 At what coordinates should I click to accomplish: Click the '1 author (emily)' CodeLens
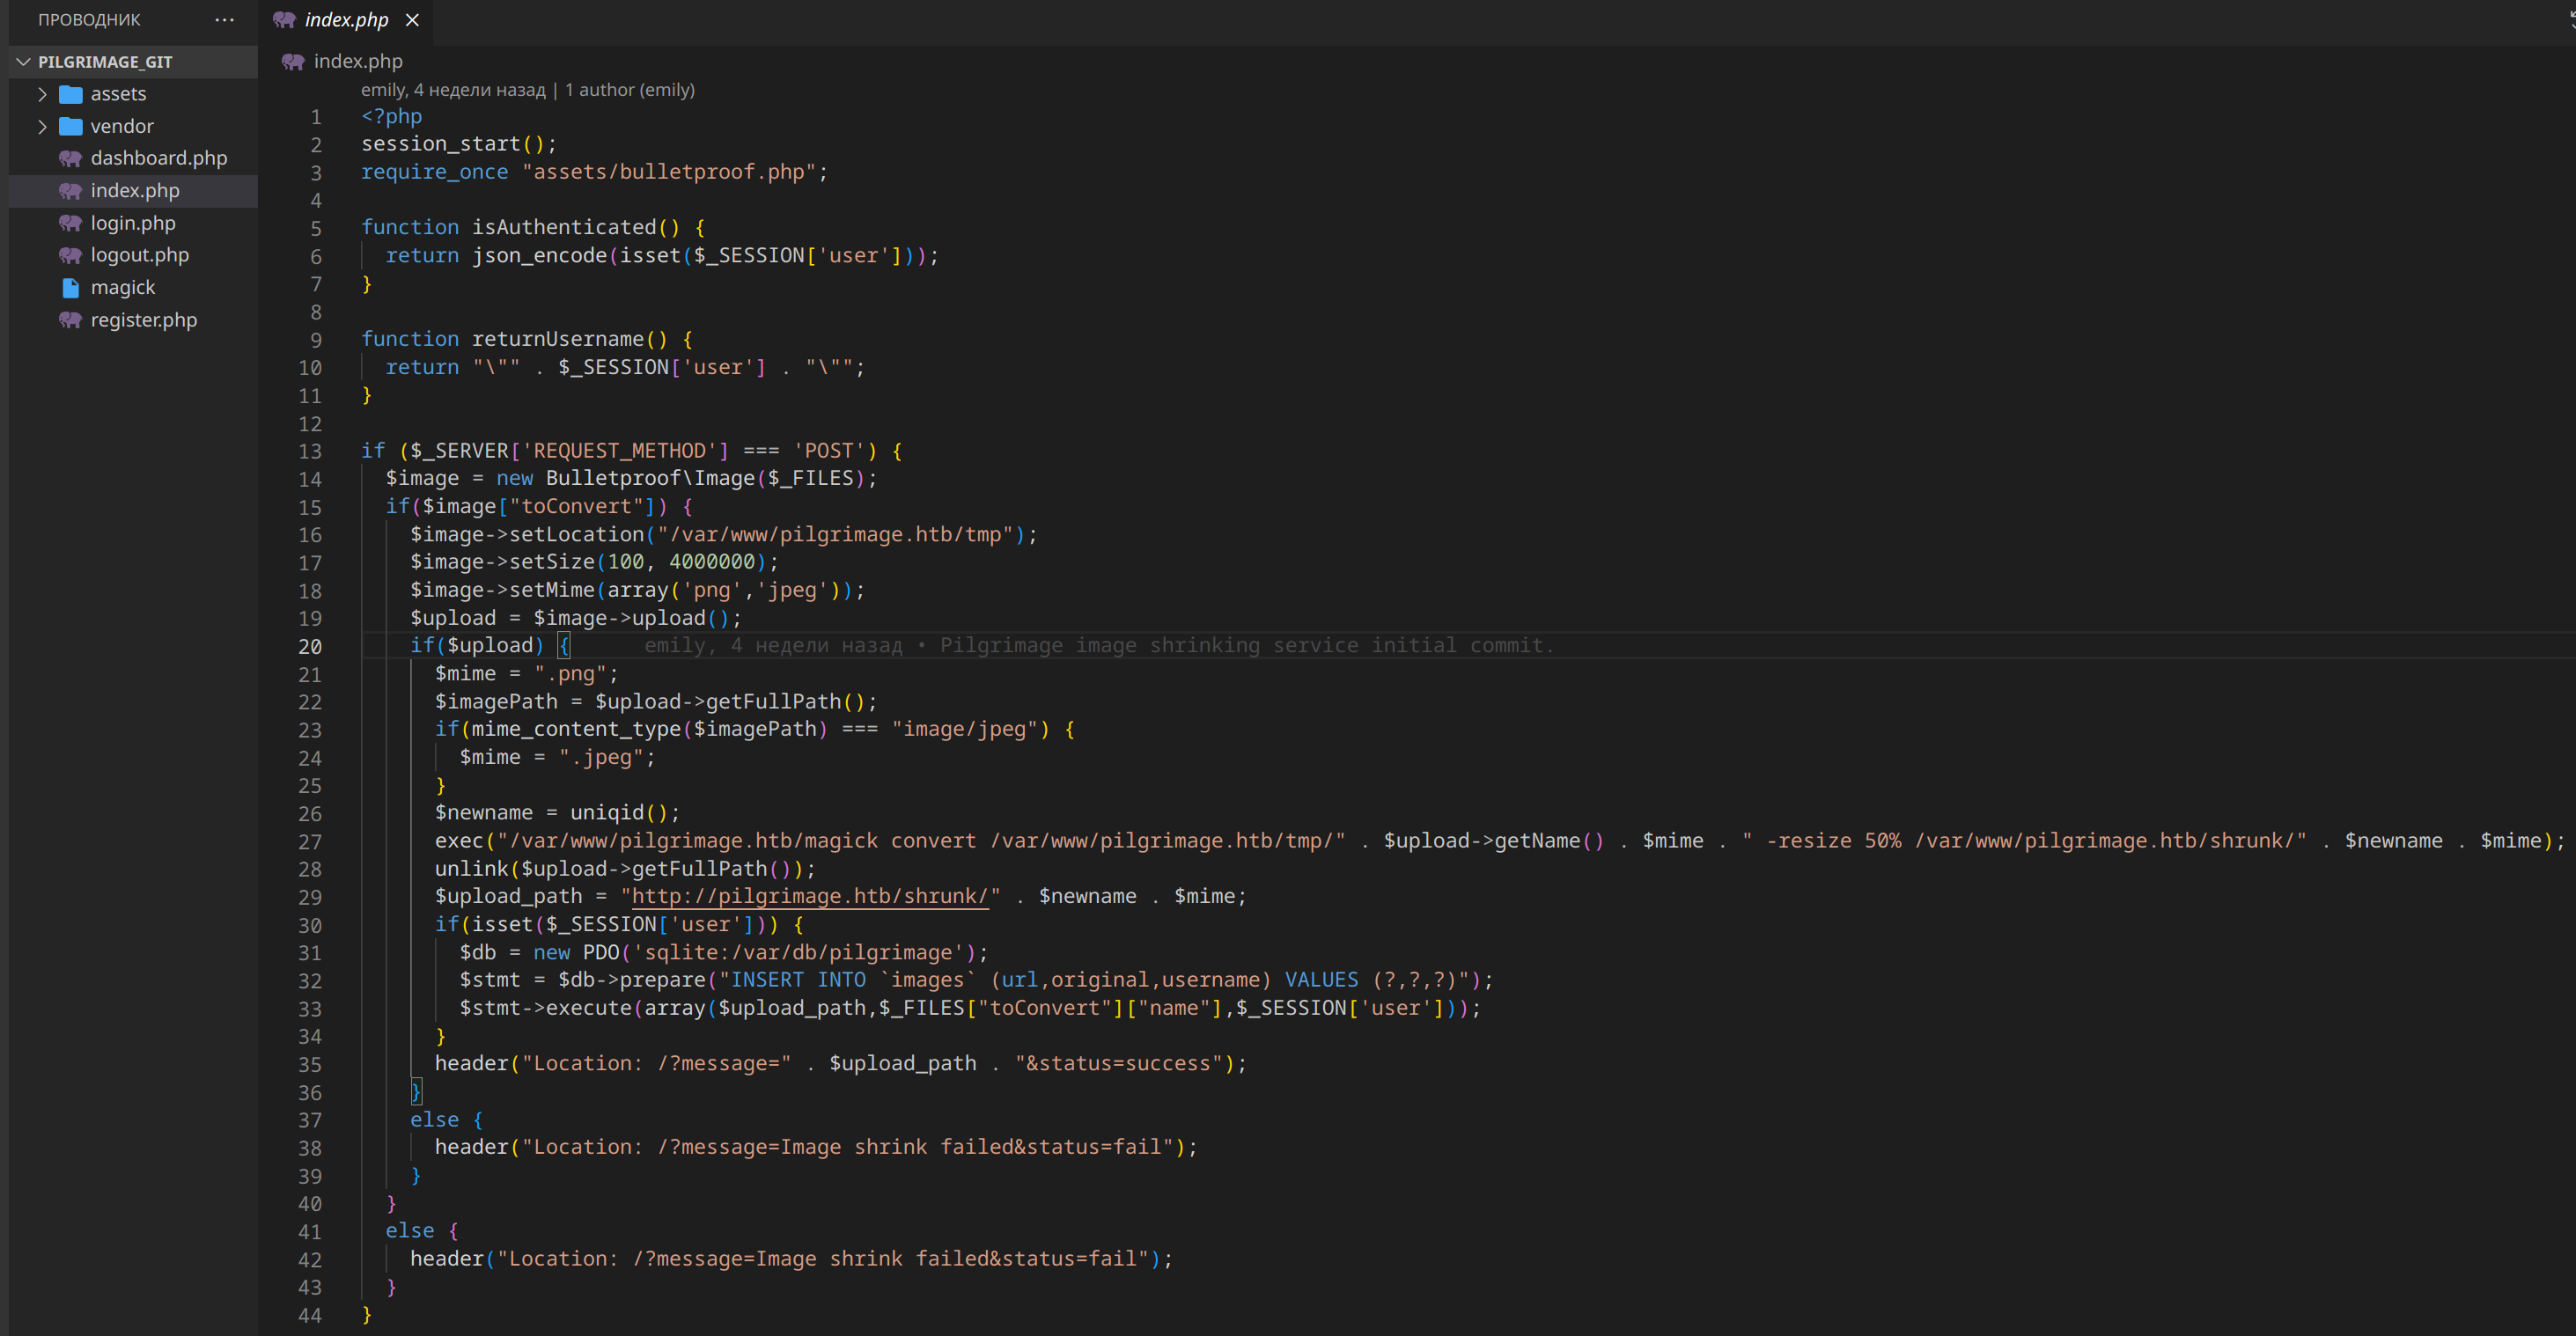(629, 90)
